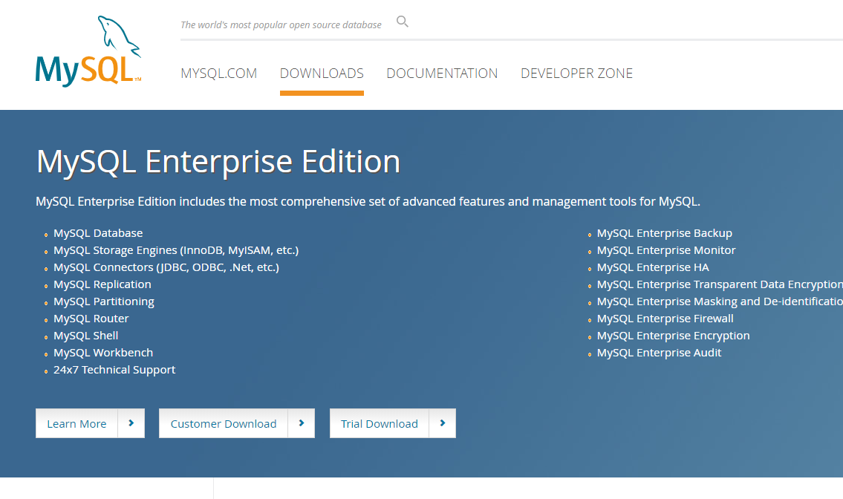This screenshot has height=499, width=843.
Task: Focus the search field with database tagline
Action: click(x=281, y=25)
